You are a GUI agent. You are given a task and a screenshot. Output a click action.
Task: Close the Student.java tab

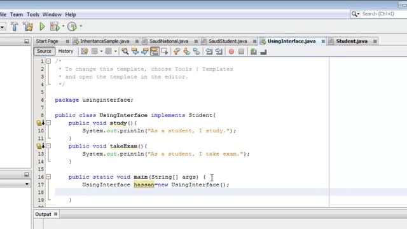click(375, 41)
